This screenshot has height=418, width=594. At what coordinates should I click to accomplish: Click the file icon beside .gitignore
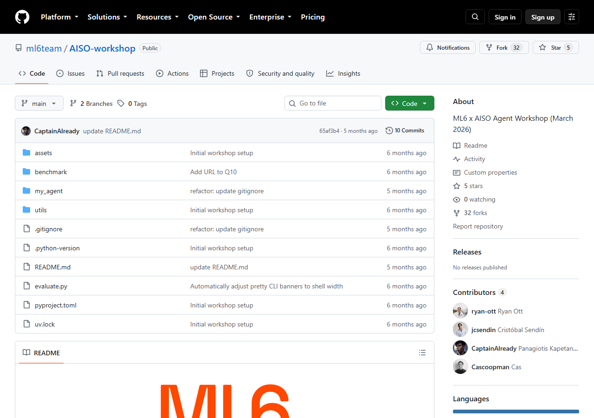point(26,229)
